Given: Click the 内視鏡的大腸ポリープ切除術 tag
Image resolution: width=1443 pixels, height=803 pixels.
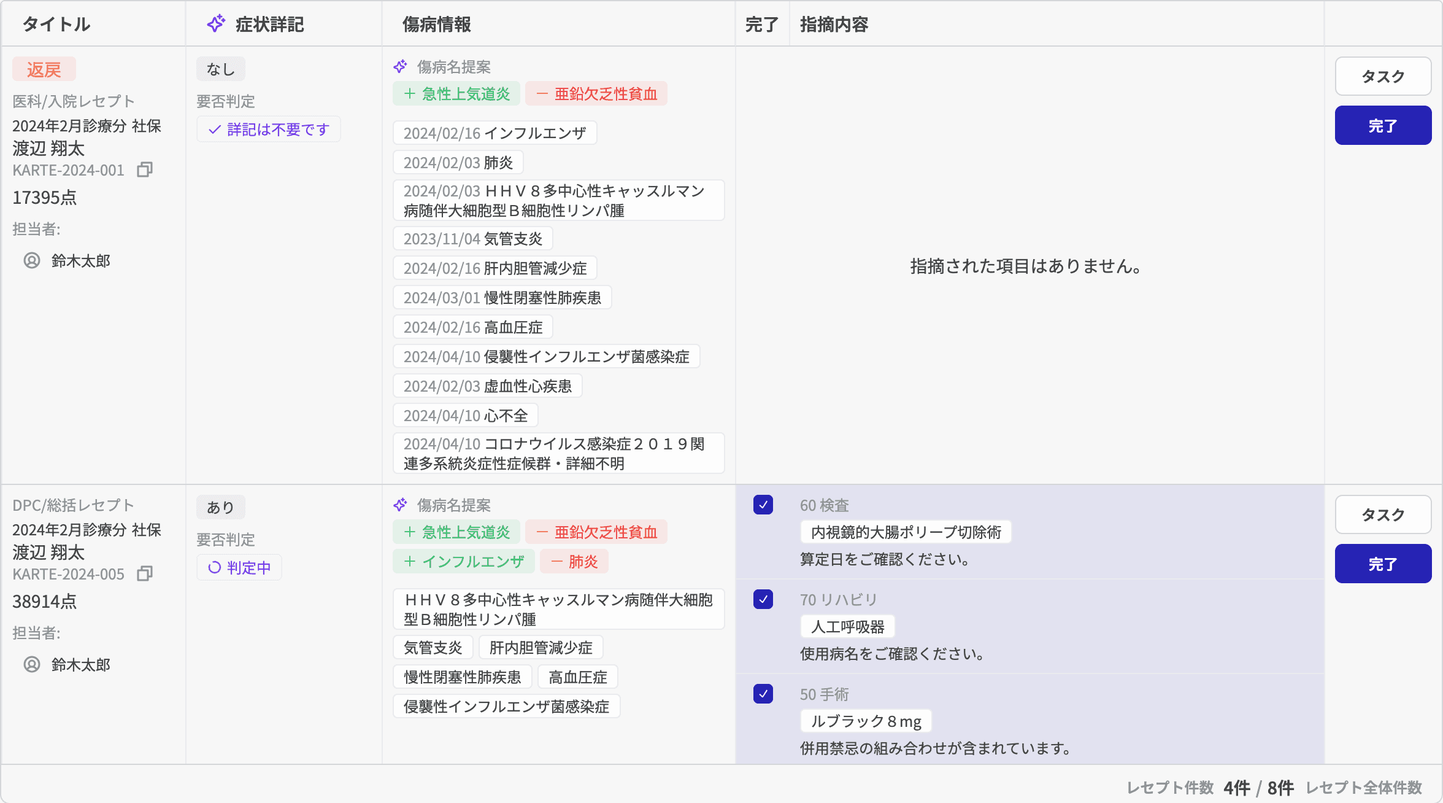Looking at the screenshot, I should pyautogui.click(x=906, y=532).
